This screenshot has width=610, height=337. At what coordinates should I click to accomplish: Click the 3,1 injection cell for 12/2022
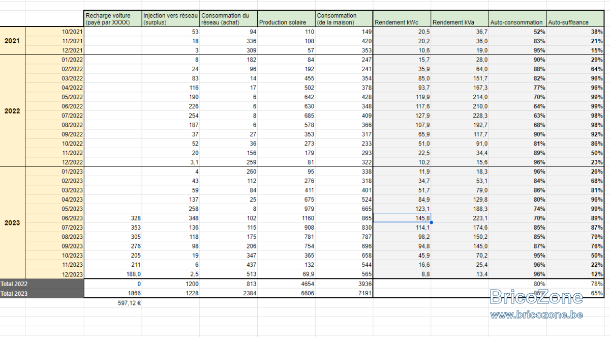click(171, 162)
